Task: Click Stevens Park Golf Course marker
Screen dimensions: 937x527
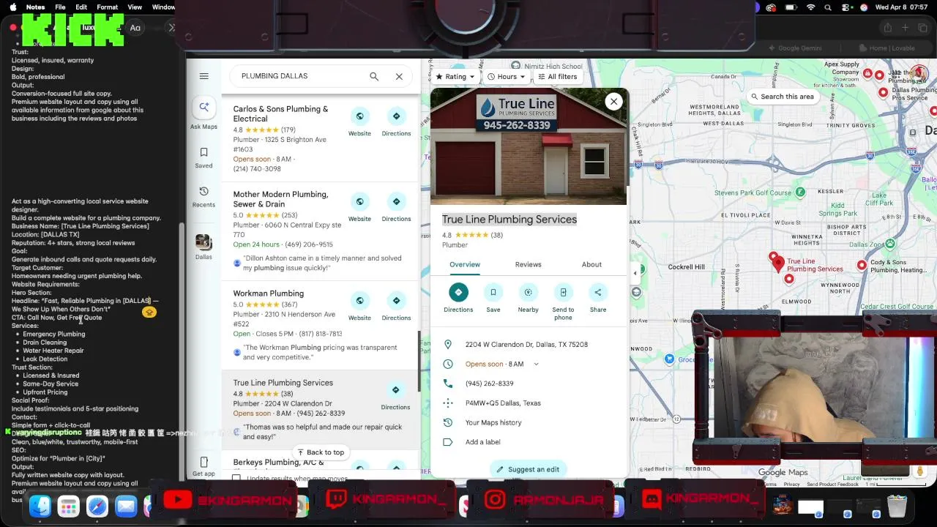Action: (800, 193)
